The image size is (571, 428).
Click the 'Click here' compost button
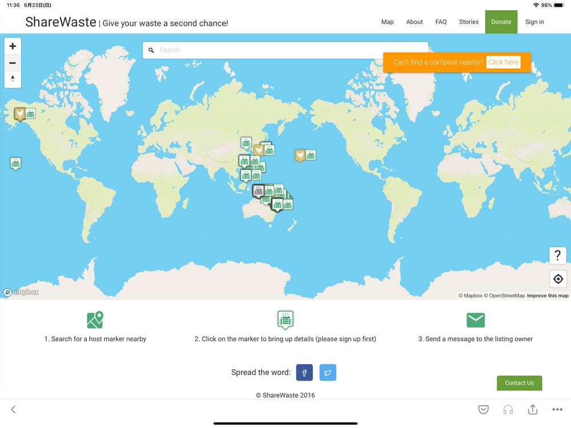tap(503, 62)
